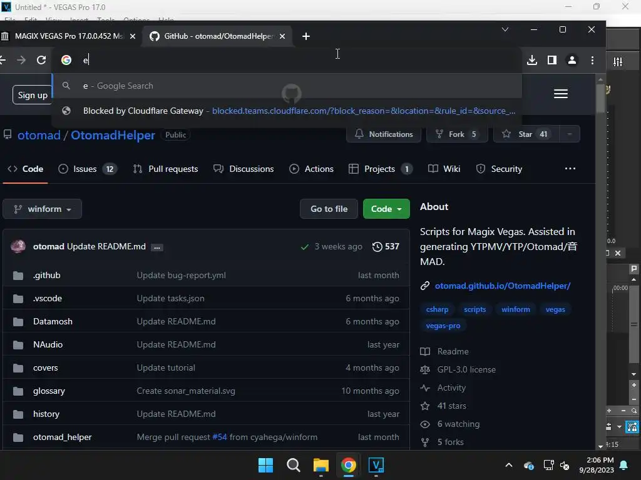This screenshot has height=480, width=641.
Task: Expand commit message ellipsis
Action: pyautogui.click(x=156, y=247)
